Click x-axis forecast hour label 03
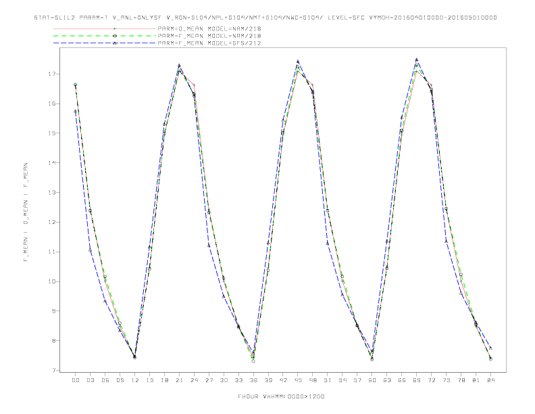 pos(90,380)
